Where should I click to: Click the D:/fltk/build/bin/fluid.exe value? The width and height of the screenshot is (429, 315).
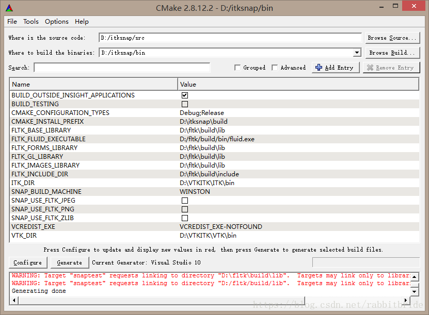[x=217, y=139]
